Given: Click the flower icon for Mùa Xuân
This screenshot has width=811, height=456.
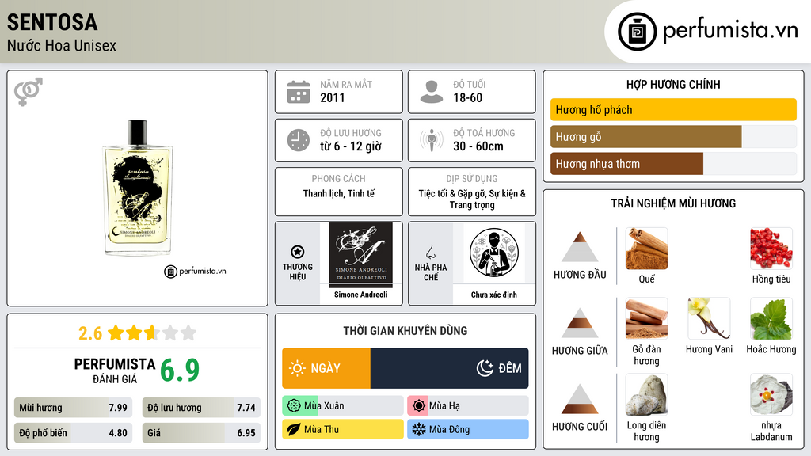Looking at the screenshot, I should coord(294,406).
